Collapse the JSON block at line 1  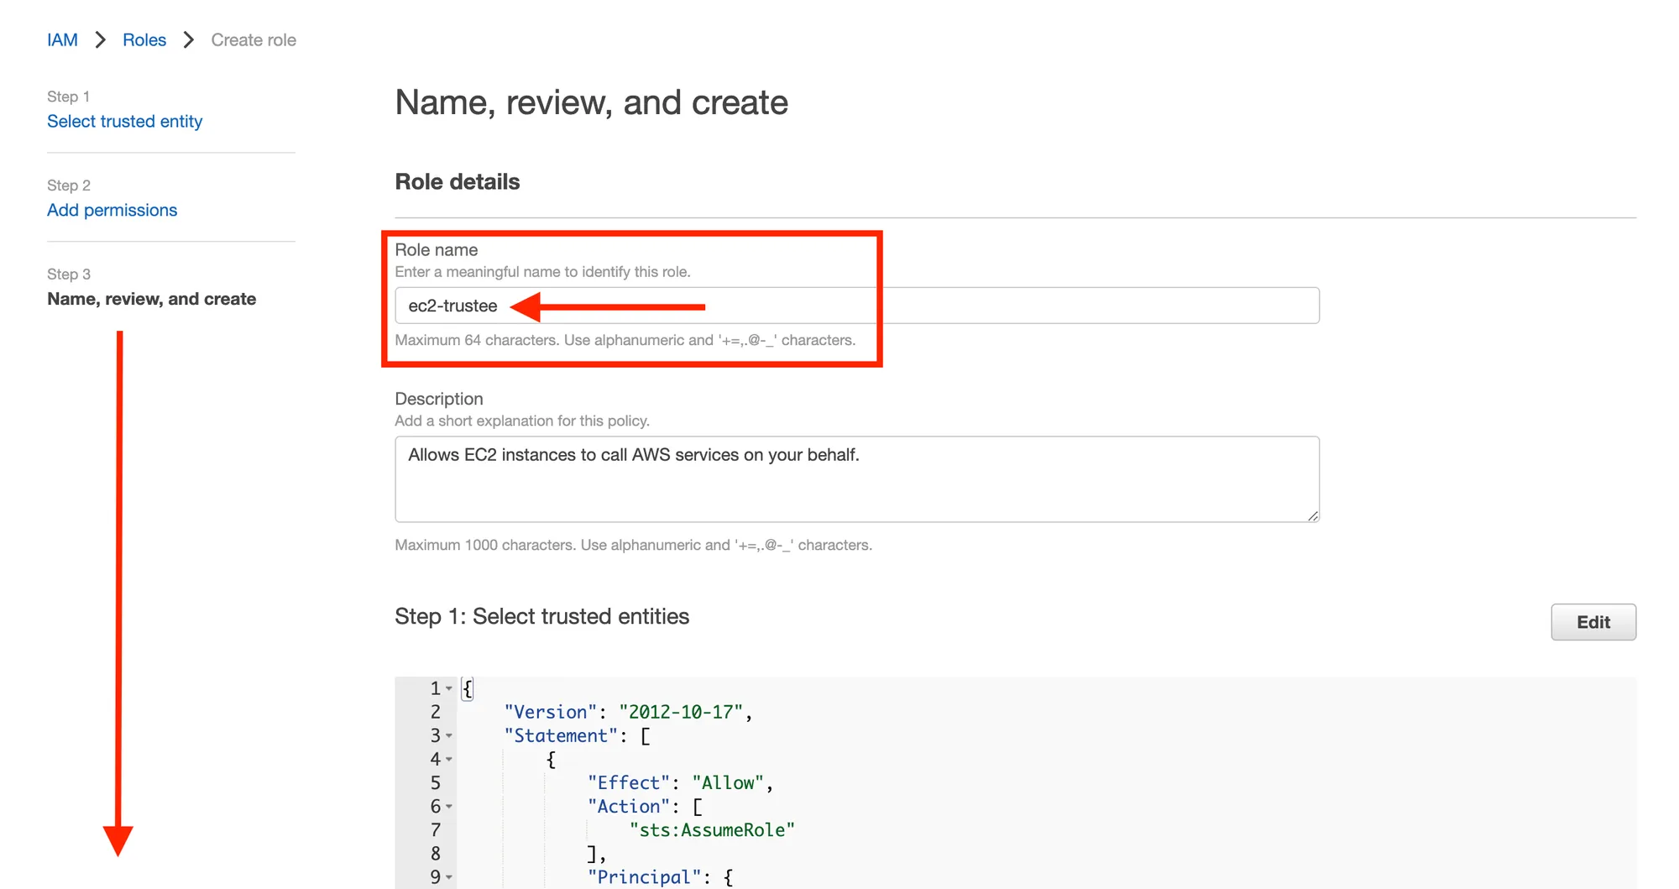(449, 689)
